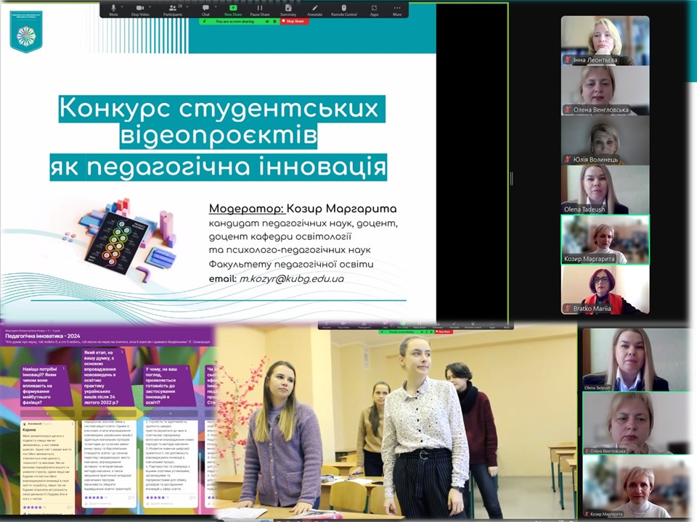Open the meeting Summary

click(x=288, y=9)
